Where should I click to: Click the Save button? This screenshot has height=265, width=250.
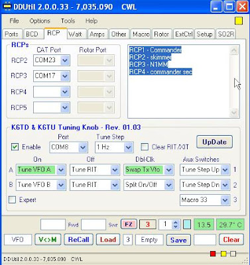pos(178,240)
